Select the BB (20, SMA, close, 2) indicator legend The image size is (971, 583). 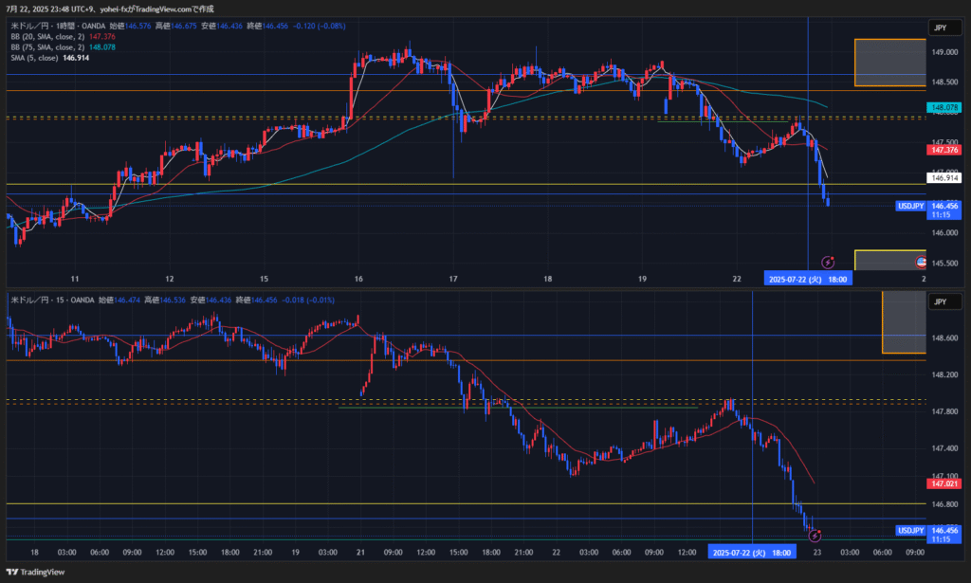pos(46,37)
